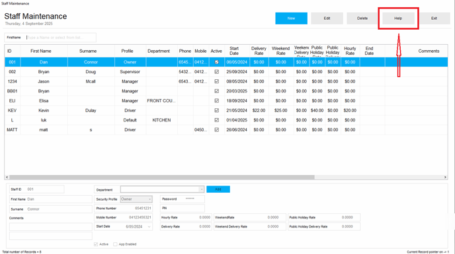Toggle Active checkbox for Bryan Doug row

pos(216,72)
